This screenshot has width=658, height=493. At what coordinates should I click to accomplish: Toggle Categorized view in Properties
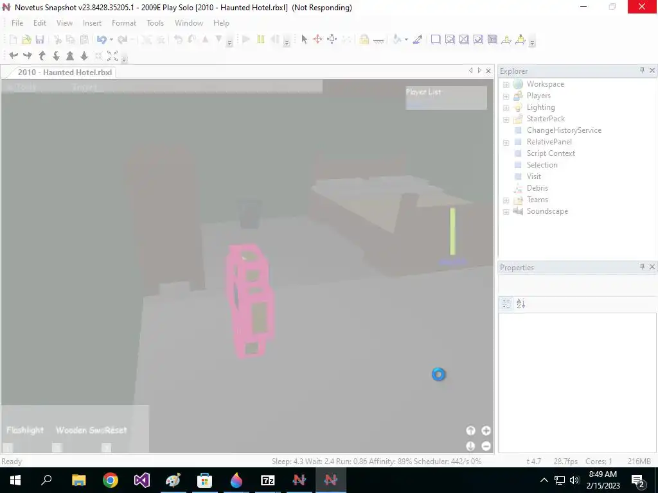pos(506,304)
